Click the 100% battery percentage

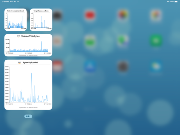(172, 2)
